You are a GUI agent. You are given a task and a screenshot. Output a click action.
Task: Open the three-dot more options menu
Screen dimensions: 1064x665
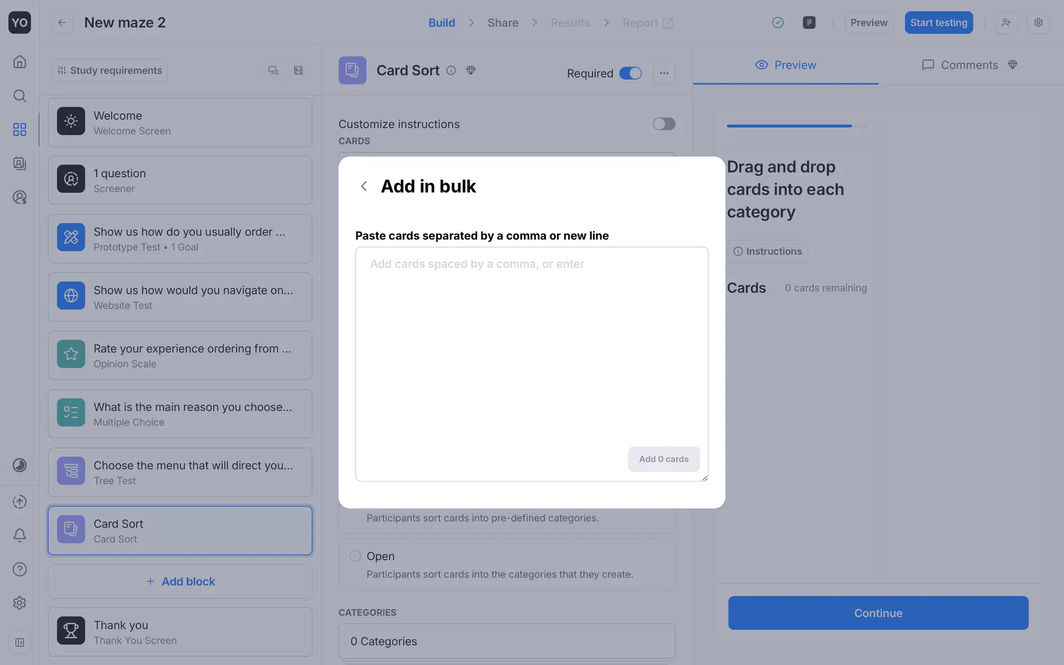663,73
